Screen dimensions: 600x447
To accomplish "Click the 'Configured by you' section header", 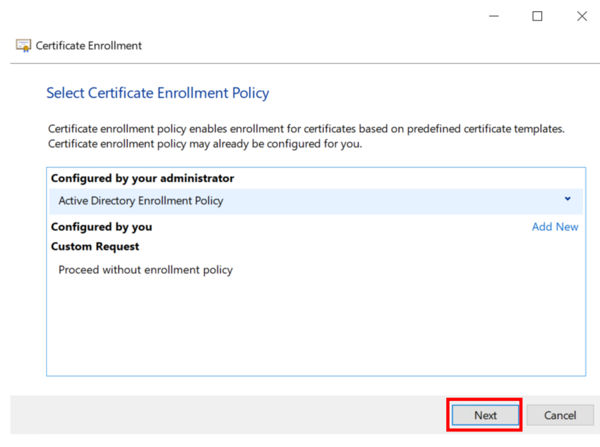I will coord(102,227).
